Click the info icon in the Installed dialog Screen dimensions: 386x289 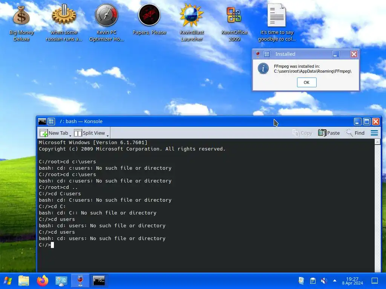pos(263,68)
